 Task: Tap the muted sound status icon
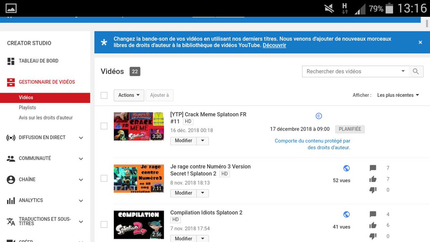click(x=329, y=9)
